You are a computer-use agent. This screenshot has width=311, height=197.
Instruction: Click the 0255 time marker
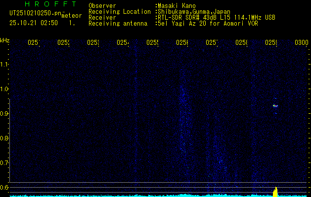(x=152, y=42)
